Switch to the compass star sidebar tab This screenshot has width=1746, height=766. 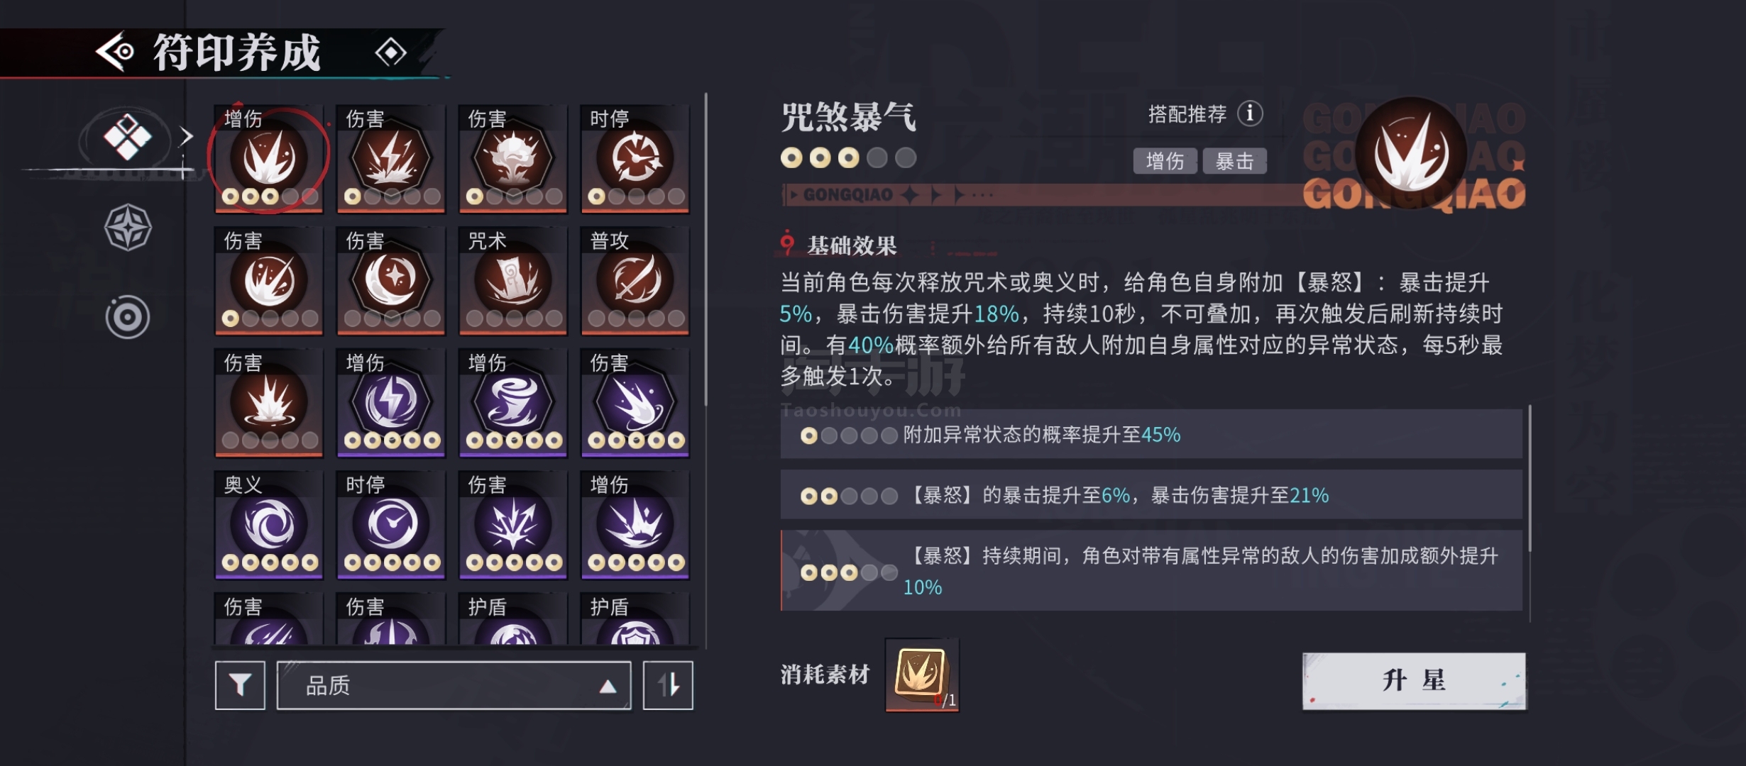click(128, 228)
